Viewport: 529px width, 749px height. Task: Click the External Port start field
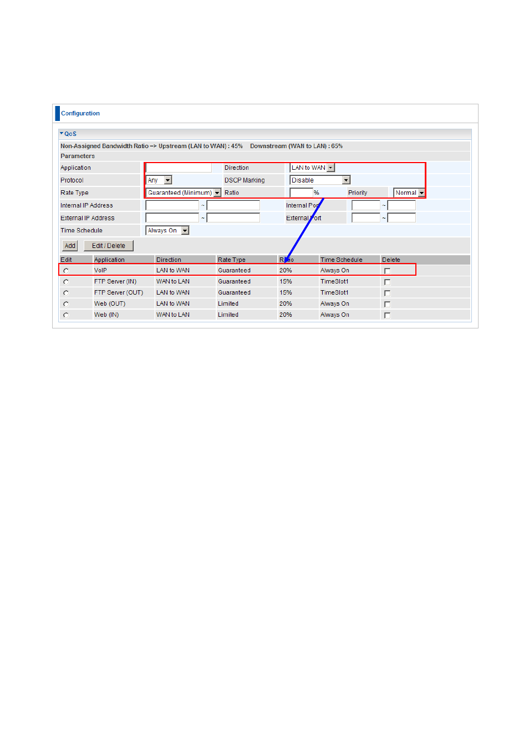coord(366,218)
